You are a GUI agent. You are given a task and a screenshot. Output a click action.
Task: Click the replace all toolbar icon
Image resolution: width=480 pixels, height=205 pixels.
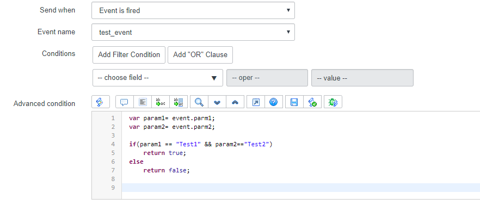point(178,102)
